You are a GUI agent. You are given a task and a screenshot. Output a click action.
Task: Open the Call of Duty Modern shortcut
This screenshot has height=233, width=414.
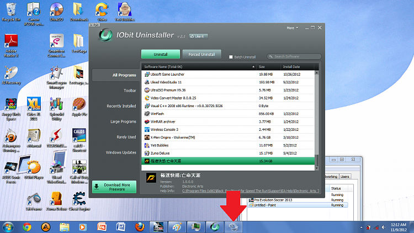(79, 172)
